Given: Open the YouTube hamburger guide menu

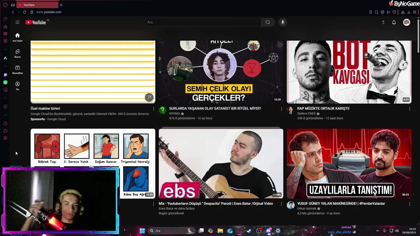Looking at the screenshot, I should pyautogui.click(x=17, y=22).
